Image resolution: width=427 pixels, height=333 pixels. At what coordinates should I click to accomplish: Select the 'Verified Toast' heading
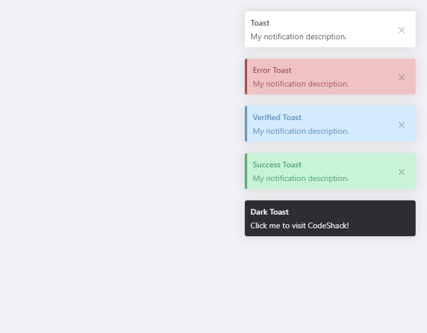pos(277,117)
